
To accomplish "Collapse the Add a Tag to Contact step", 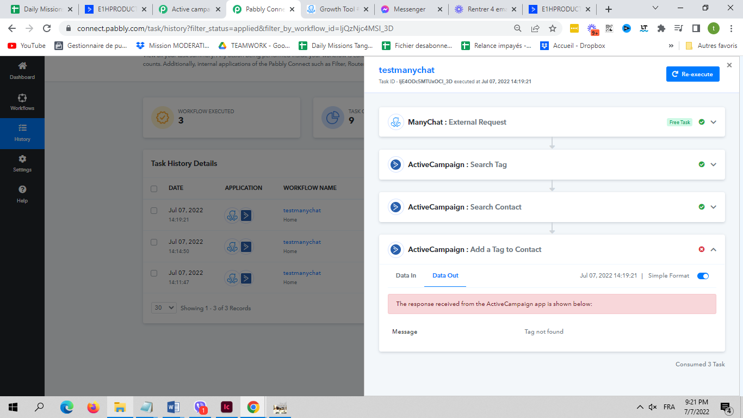I will point(714,249).
